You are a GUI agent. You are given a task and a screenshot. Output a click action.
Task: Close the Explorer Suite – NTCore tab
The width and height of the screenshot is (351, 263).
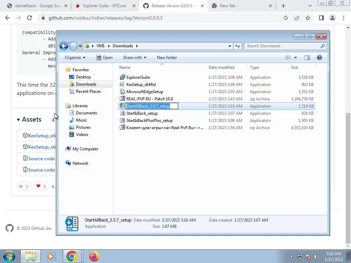click(134, 6)
